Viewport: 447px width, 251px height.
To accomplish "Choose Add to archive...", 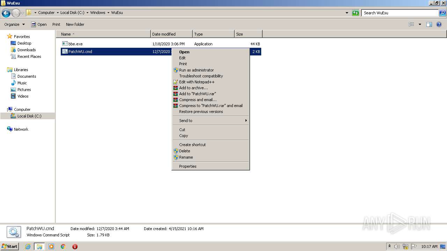I will [211, 88].
